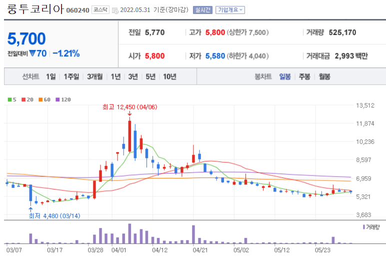
Task: Click the 거래량 525,170 value
Action: point(342,32)
